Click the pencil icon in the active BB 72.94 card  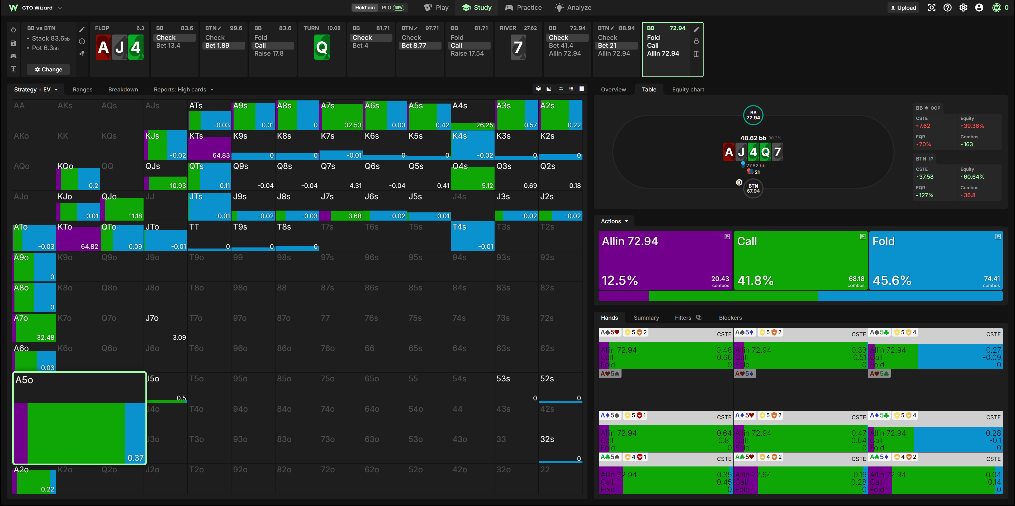click(696, 30)
